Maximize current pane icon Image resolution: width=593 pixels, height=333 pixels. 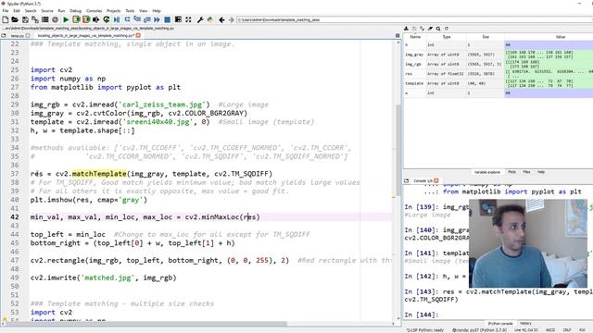click(178, 19)
